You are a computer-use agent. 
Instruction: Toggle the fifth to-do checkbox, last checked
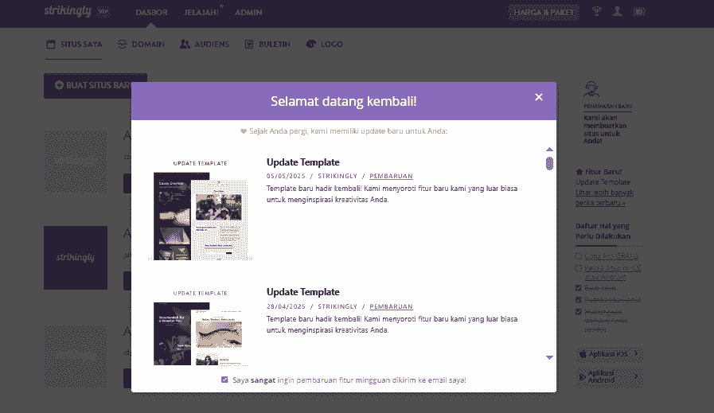coord(579,312)
